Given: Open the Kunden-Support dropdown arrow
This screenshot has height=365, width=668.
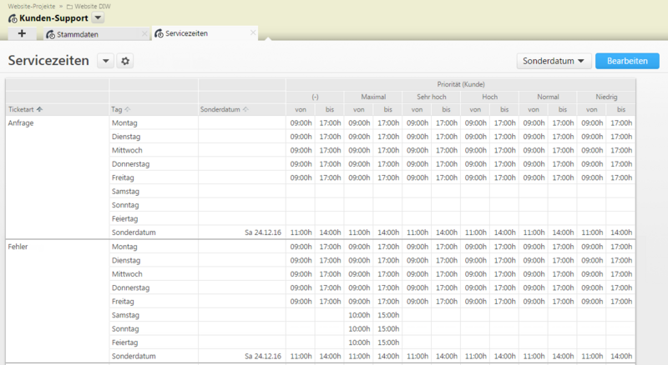Looking at the screenshot, I should (98, 17).
